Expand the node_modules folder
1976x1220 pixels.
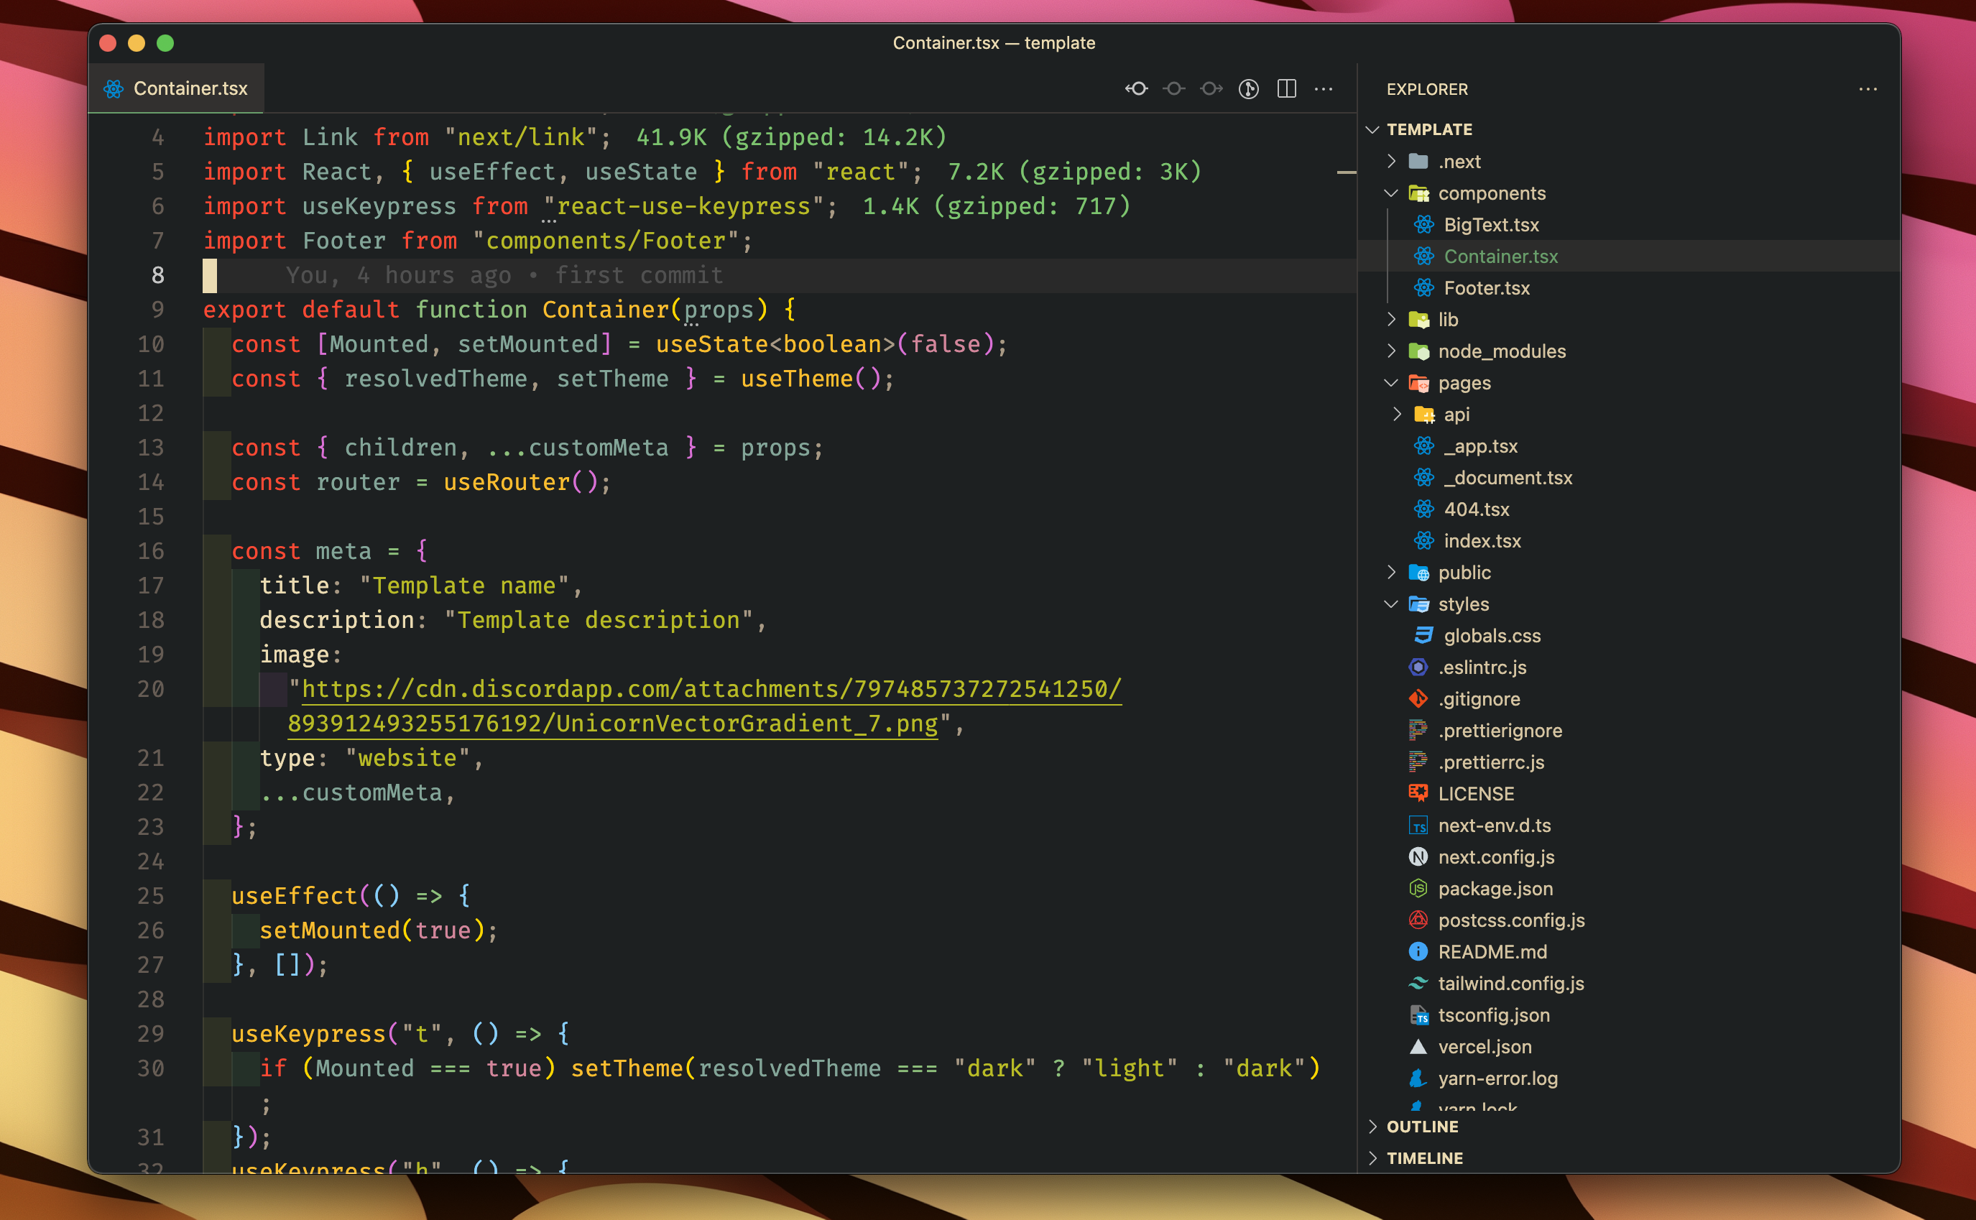coord(1391,351)
